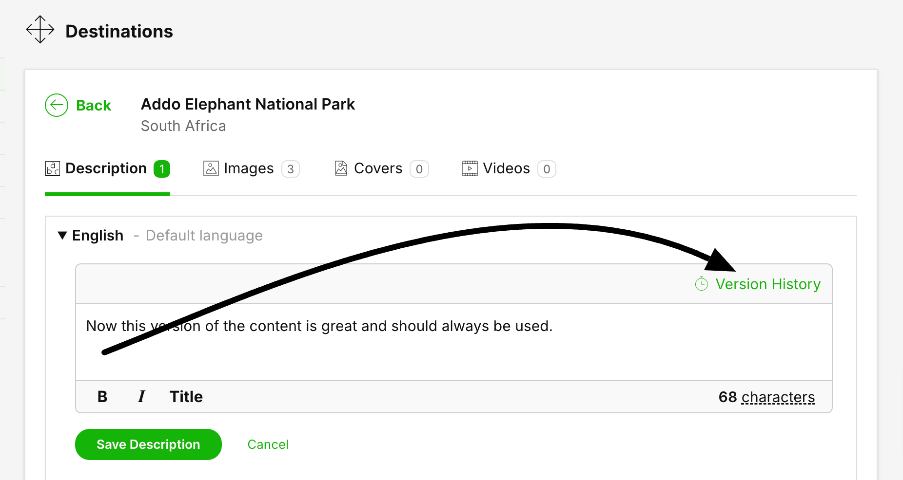
Task: Cancel editing the description
Action: point(268,444)
